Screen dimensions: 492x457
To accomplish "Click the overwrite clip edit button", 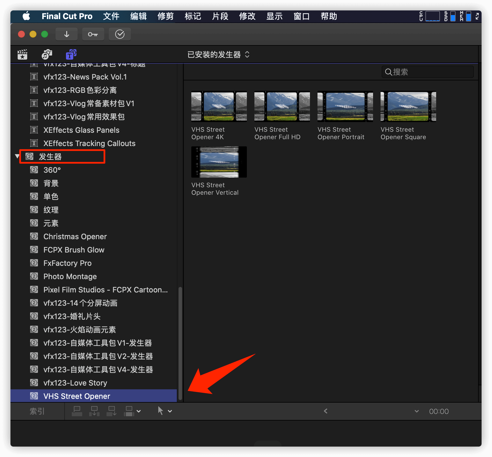I will coord(129,411).
